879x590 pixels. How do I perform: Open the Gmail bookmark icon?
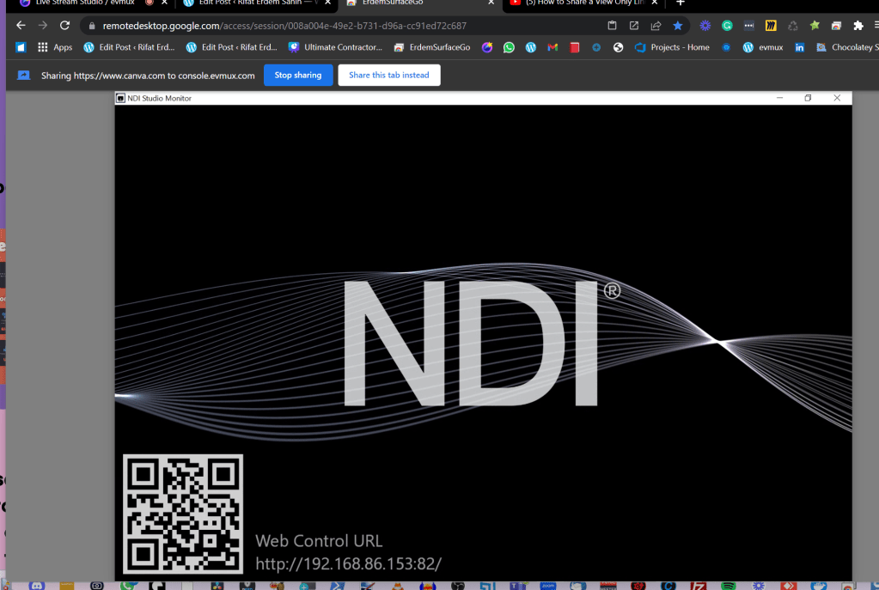[x=552, y=47]
